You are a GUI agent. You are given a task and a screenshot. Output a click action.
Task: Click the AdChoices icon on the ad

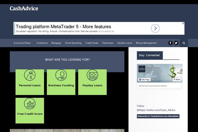pyautogui.click(x=183, y=23)
